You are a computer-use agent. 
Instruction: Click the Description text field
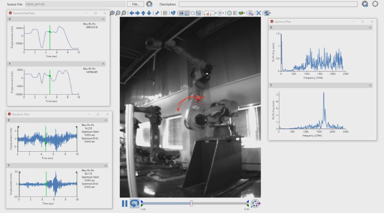click(268, 4)
